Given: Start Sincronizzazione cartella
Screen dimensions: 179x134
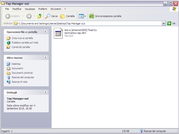Looking at the screenshot, I should coord(105,16).
